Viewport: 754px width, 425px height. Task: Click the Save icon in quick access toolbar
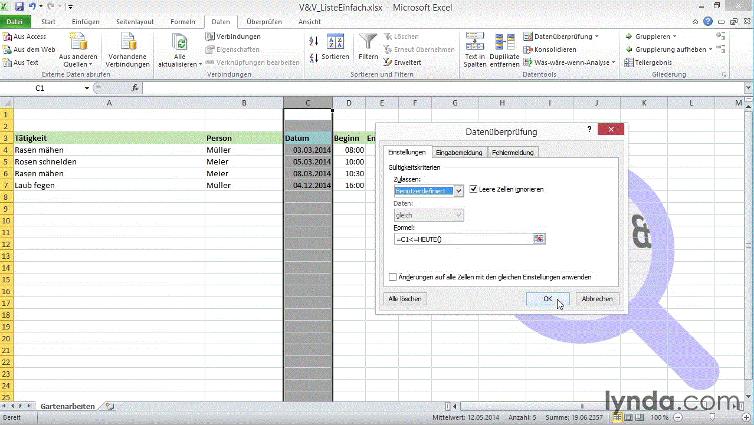(19, 7)
